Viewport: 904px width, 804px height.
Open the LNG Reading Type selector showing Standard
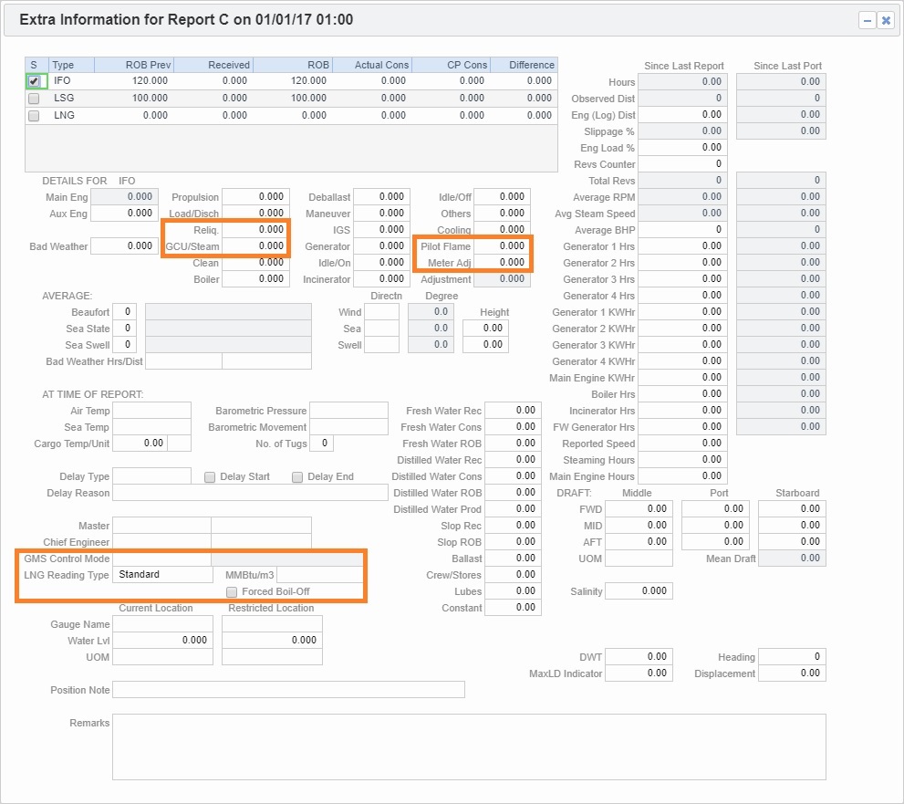[161, 574]
